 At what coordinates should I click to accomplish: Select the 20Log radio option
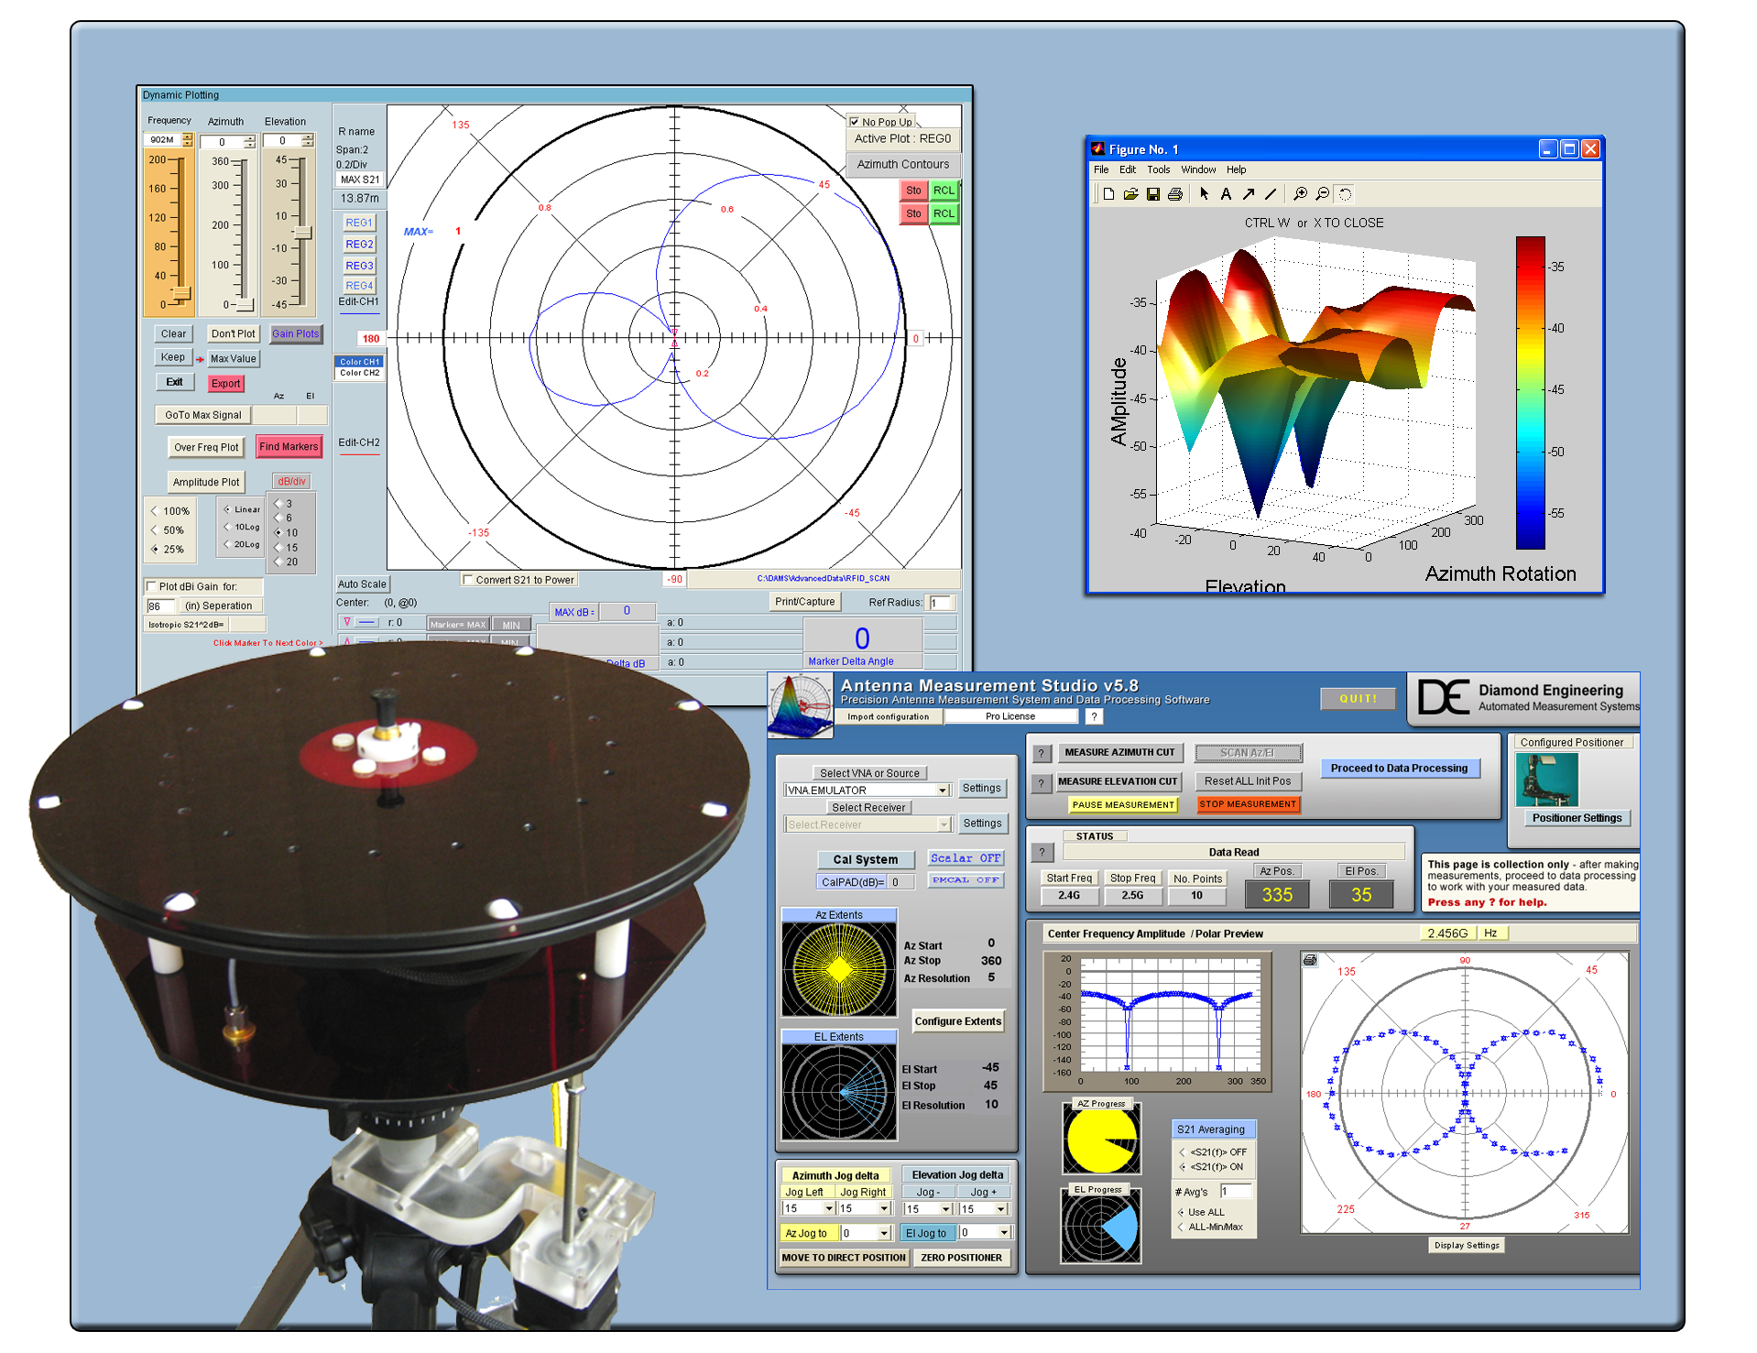click(226, 544)
